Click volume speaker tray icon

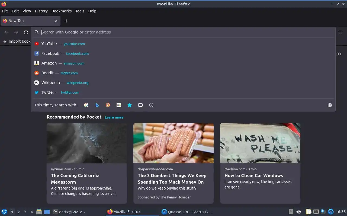tap(298, 212)
